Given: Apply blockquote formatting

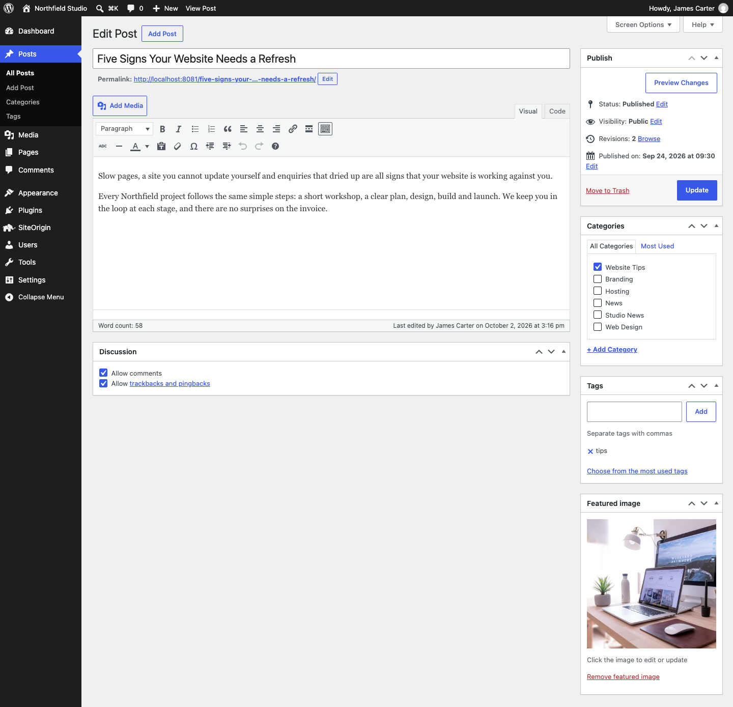Looking at the screenshot, I should click(x=228, y=129).
